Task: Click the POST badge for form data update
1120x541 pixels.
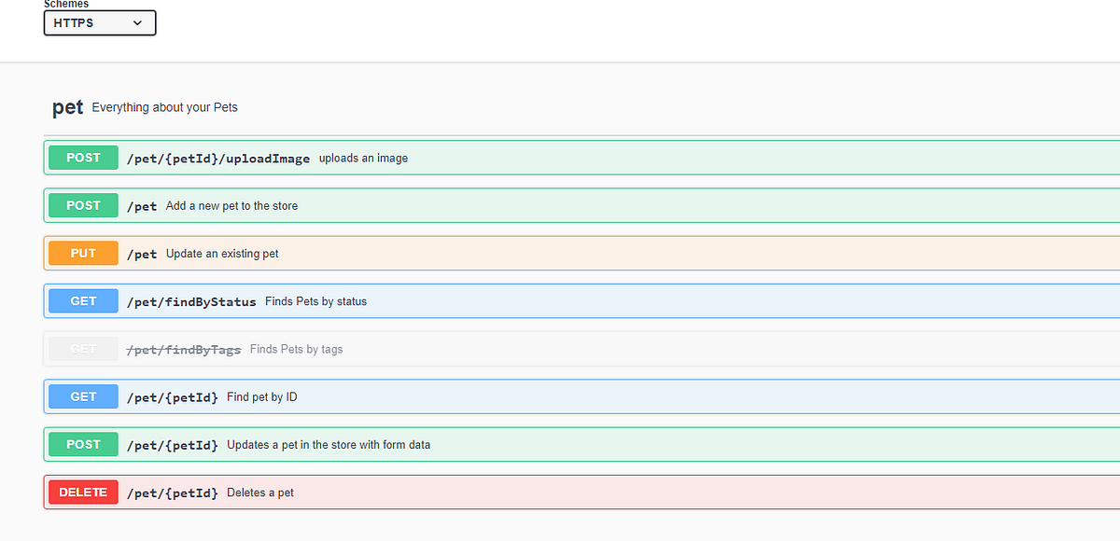Action: [82, 444]
